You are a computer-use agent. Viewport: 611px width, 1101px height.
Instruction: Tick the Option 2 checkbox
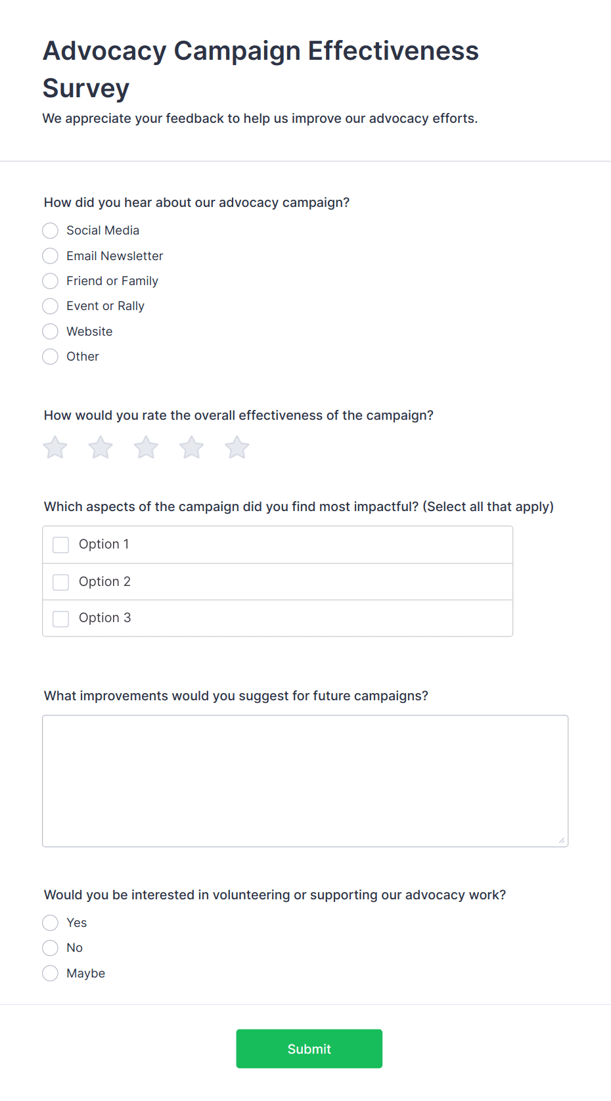[61, 582]
